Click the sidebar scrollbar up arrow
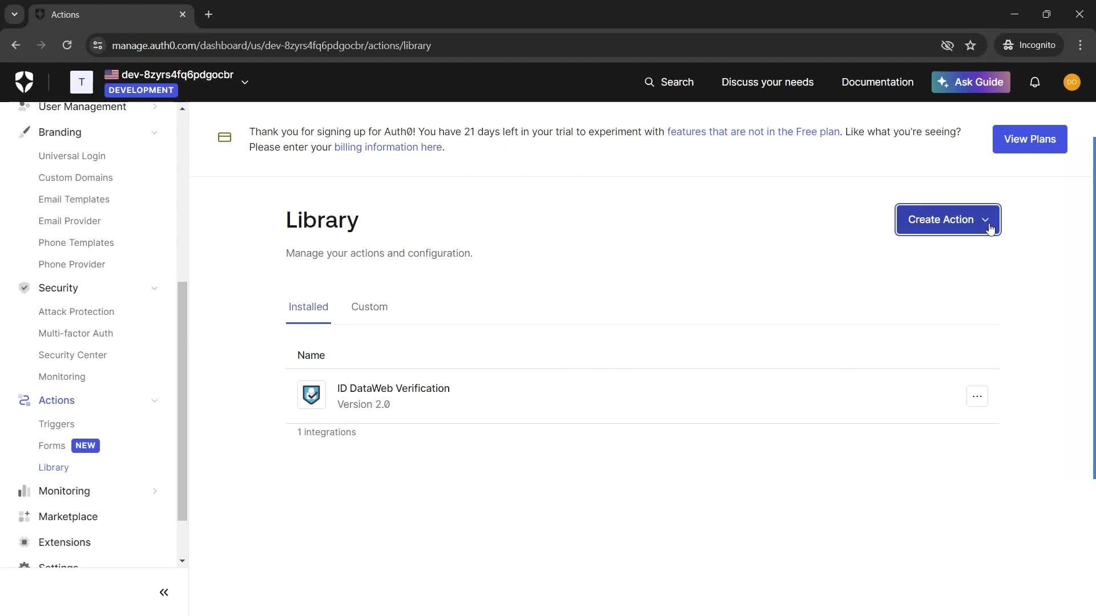The height and width of the screenshot is (616, 1096). (x=182, y=108)
